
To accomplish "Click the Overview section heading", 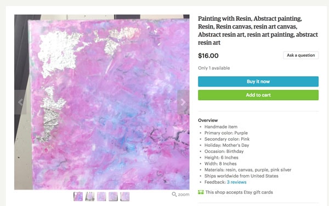I will click(208, 121).
